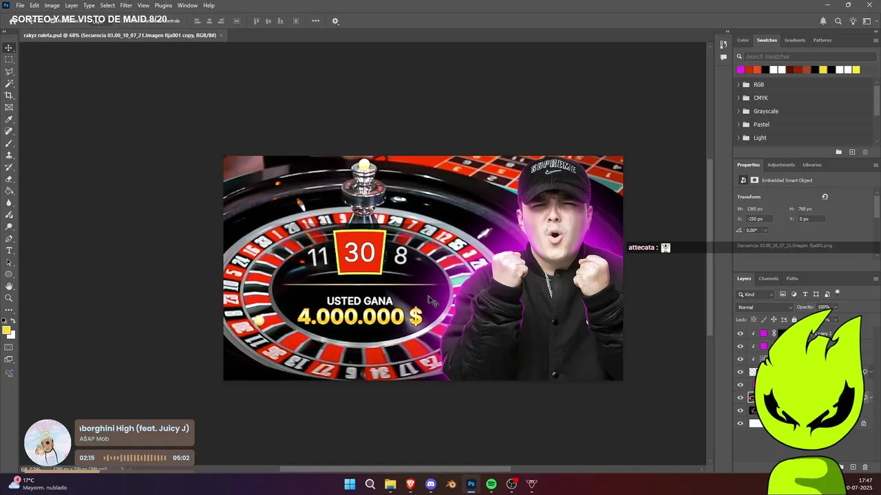Swap foreground and background colors

tap(12, 321)
